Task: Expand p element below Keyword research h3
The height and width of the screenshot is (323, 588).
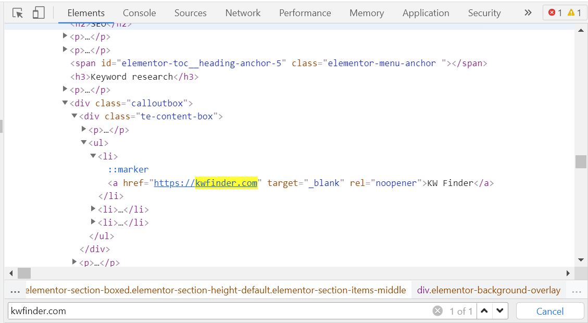Action: tap(65, 89)
